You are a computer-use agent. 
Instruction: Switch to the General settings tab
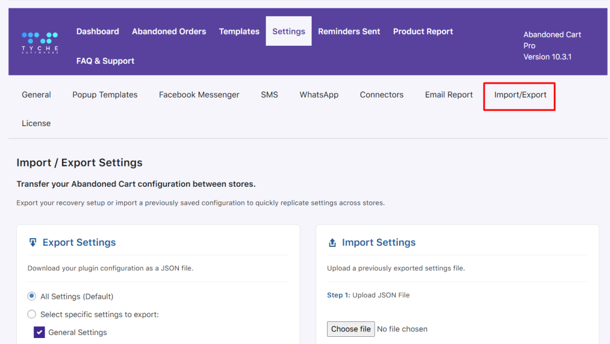click(36, 95)
